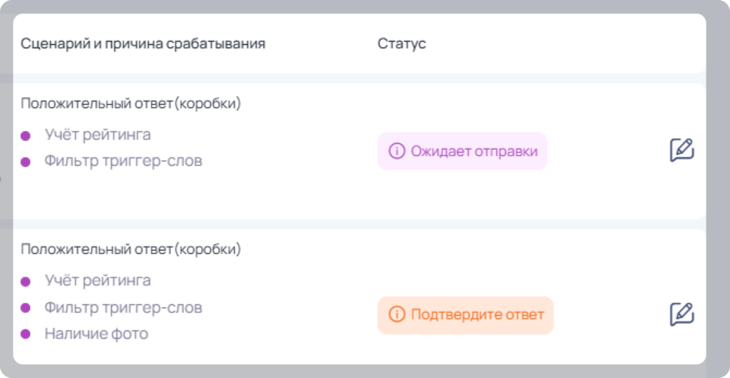Viewport: 730px width, 378px height.
Task: Click the purple dot beside Наличие фото
Action: pyautogui.click(x=26, y=334)
